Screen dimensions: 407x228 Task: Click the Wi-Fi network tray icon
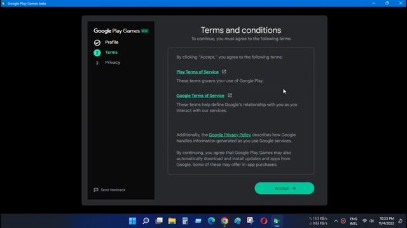364,221
